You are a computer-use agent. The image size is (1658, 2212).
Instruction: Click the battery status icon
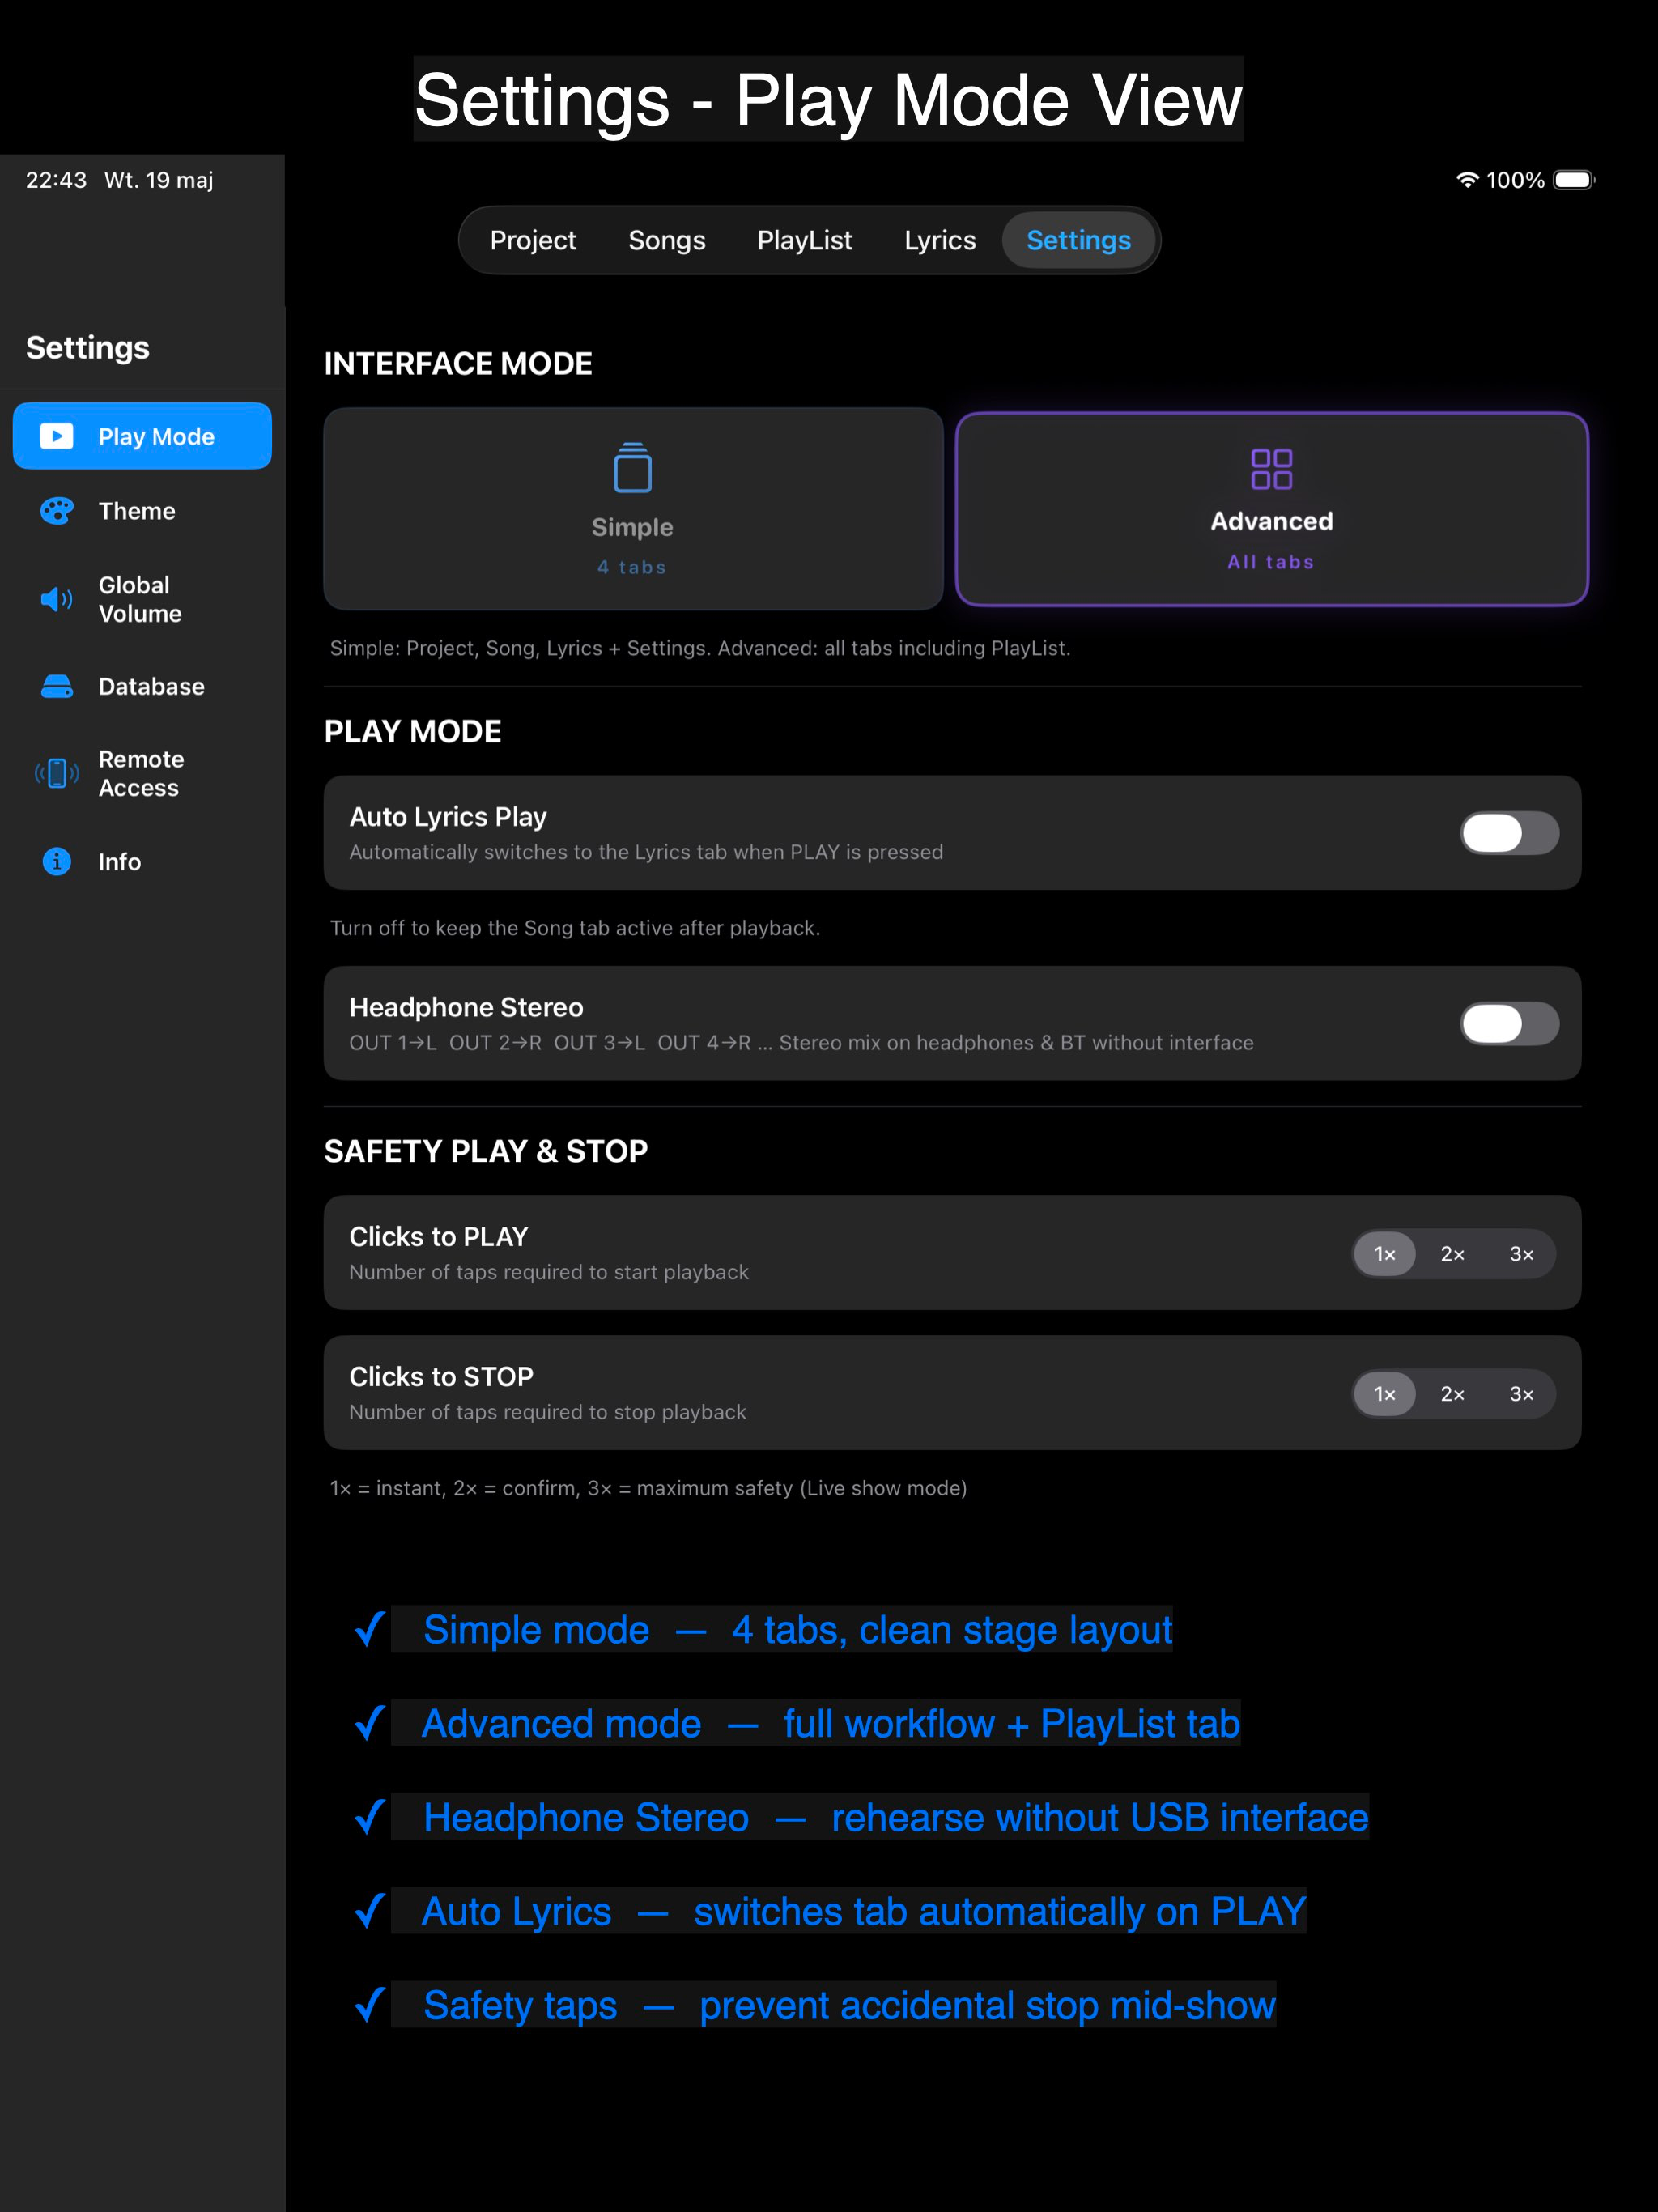(1574, 180)
